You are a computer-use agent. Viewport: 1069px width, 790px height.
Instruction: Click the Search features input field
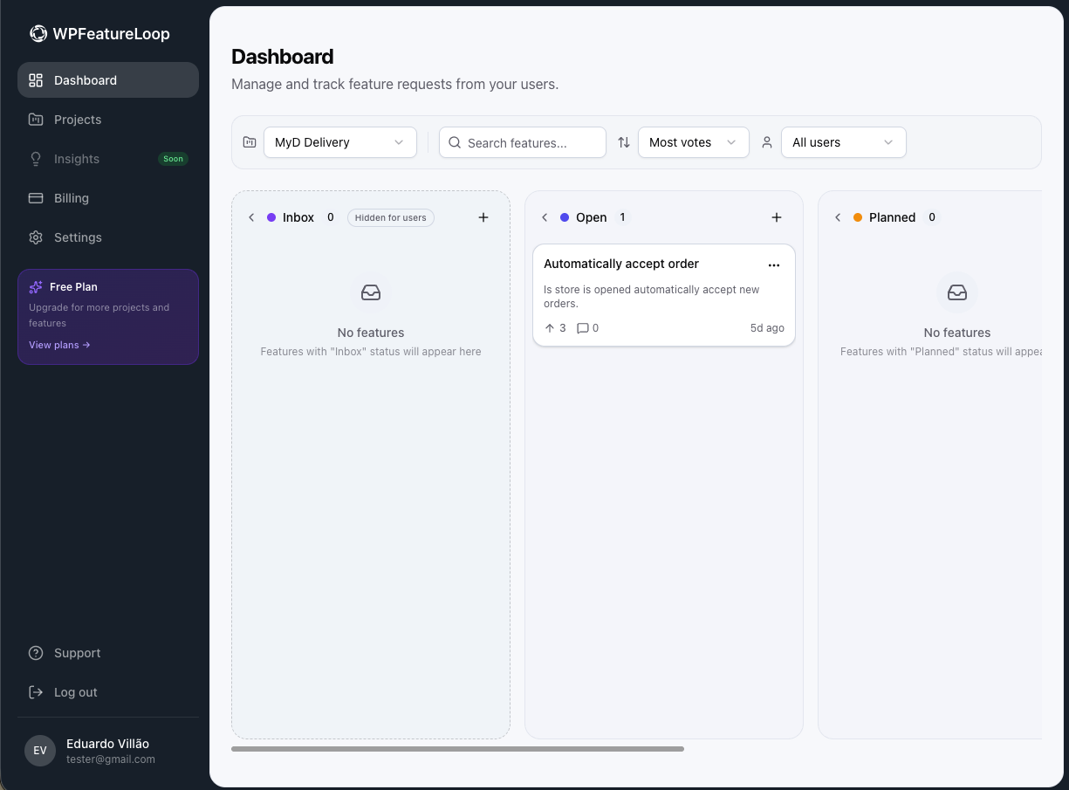[x=522, y=141]
